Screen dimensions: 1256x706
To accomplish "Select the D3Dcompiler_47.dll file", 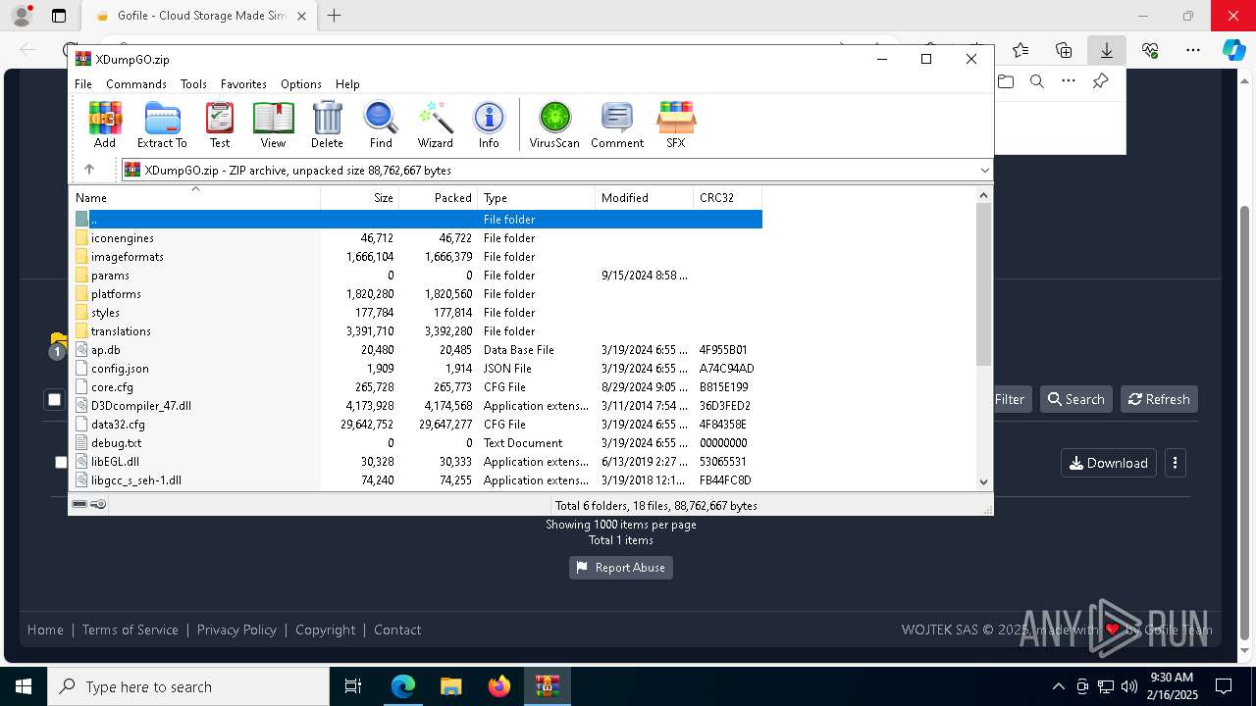I will 141,406.
